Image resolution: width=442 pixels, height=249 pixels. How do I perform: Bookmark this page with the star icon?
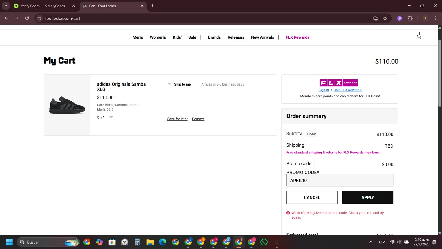(x=385, y=18)
